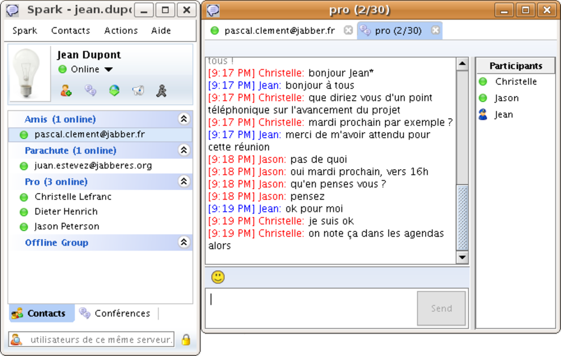This screenshot has height=356, width=561.
Task: Open the Actions menu
Action: click(121, 31)
